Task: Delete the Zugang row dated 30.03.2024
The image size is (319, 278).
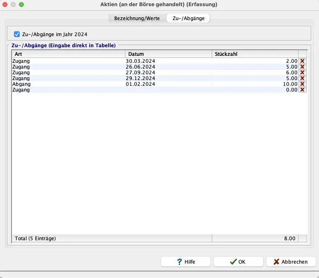Action: (x=303, y=61)
